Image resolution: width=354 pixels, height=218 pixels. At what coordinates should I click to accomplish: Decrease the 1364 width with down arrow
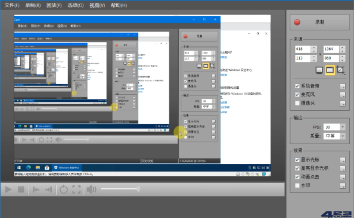click(342, 51)
